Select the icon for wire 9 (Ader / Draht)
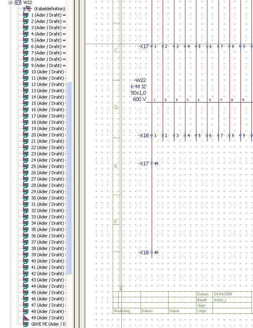 click(x=26, y=65)
